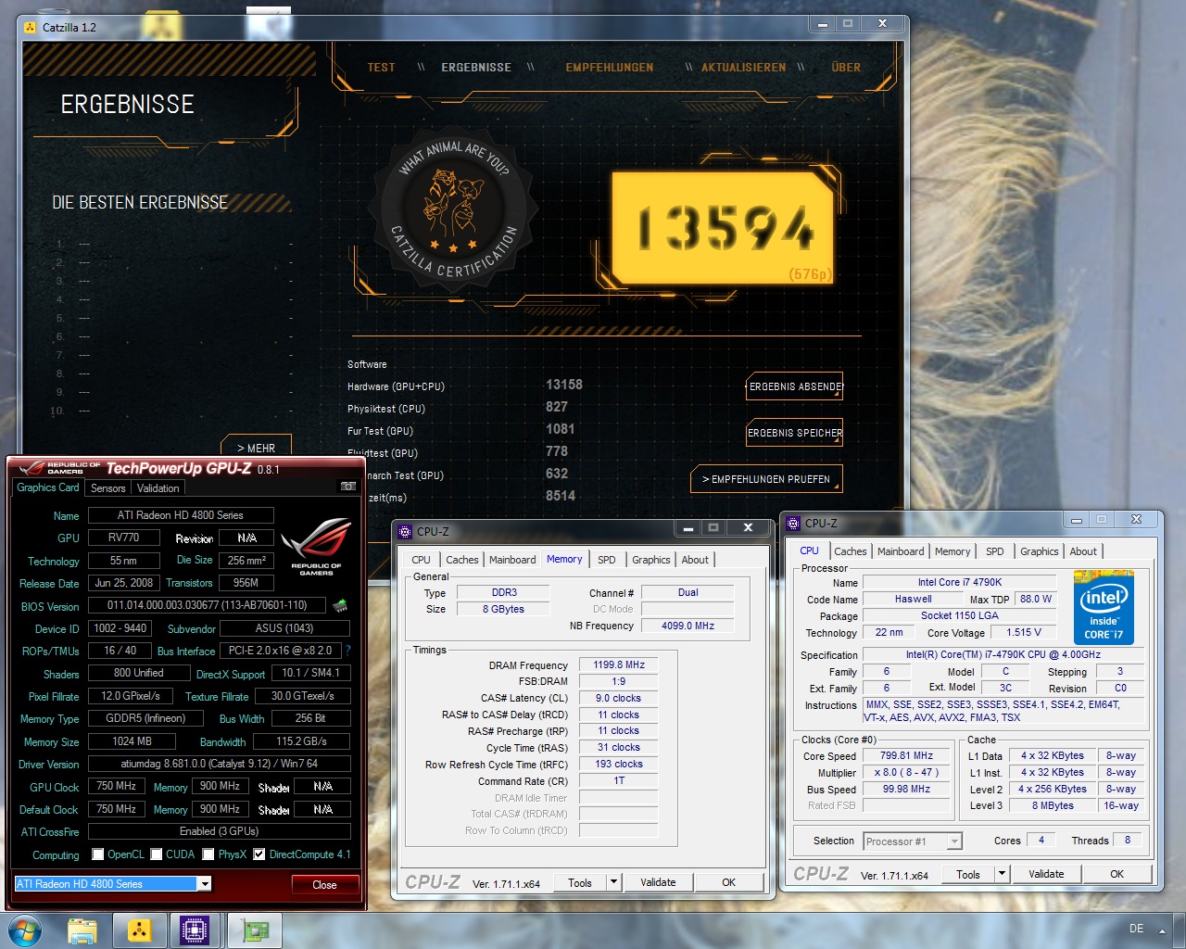This screenshot has width=1186, height=949.
Task: Click the ATI CrossFire status field
Action: (220, 831)
